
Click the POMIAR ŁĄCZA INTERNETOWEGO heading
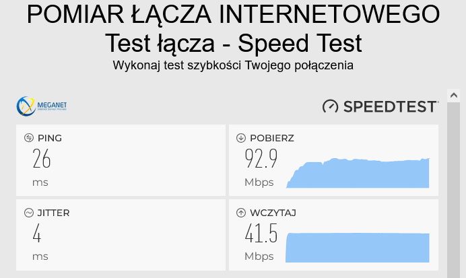click(x=233, y=14)
